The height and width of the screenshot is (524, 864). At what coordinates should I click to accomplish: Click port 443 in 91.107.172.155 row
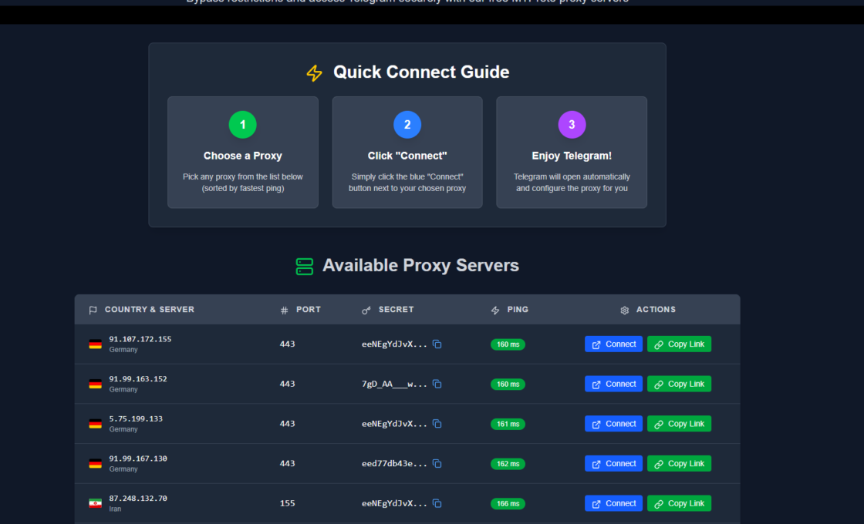click(x=287, y=344)
